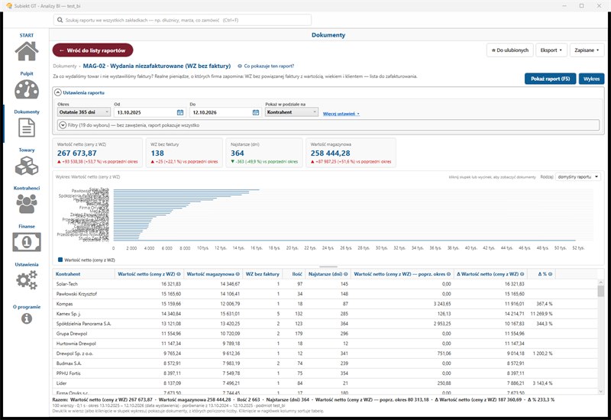Open Ustawienia gears icon
Screen dimensions: 611x420
(27, 280)
